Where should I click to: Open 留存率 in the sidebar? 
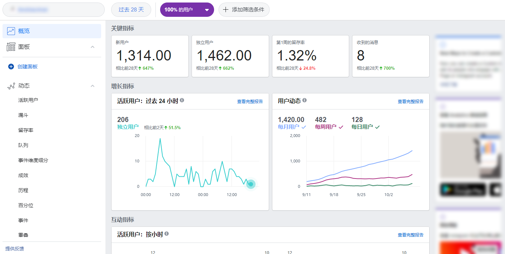coord(26,130)
